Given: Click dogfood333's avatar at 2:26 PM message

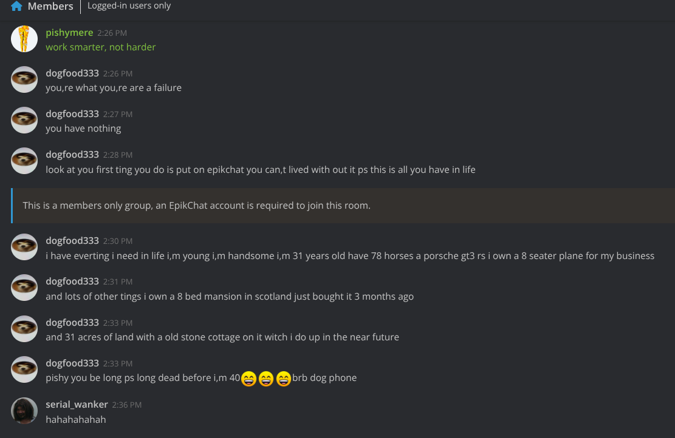Looking at the screenshot, I should point(24,79).
